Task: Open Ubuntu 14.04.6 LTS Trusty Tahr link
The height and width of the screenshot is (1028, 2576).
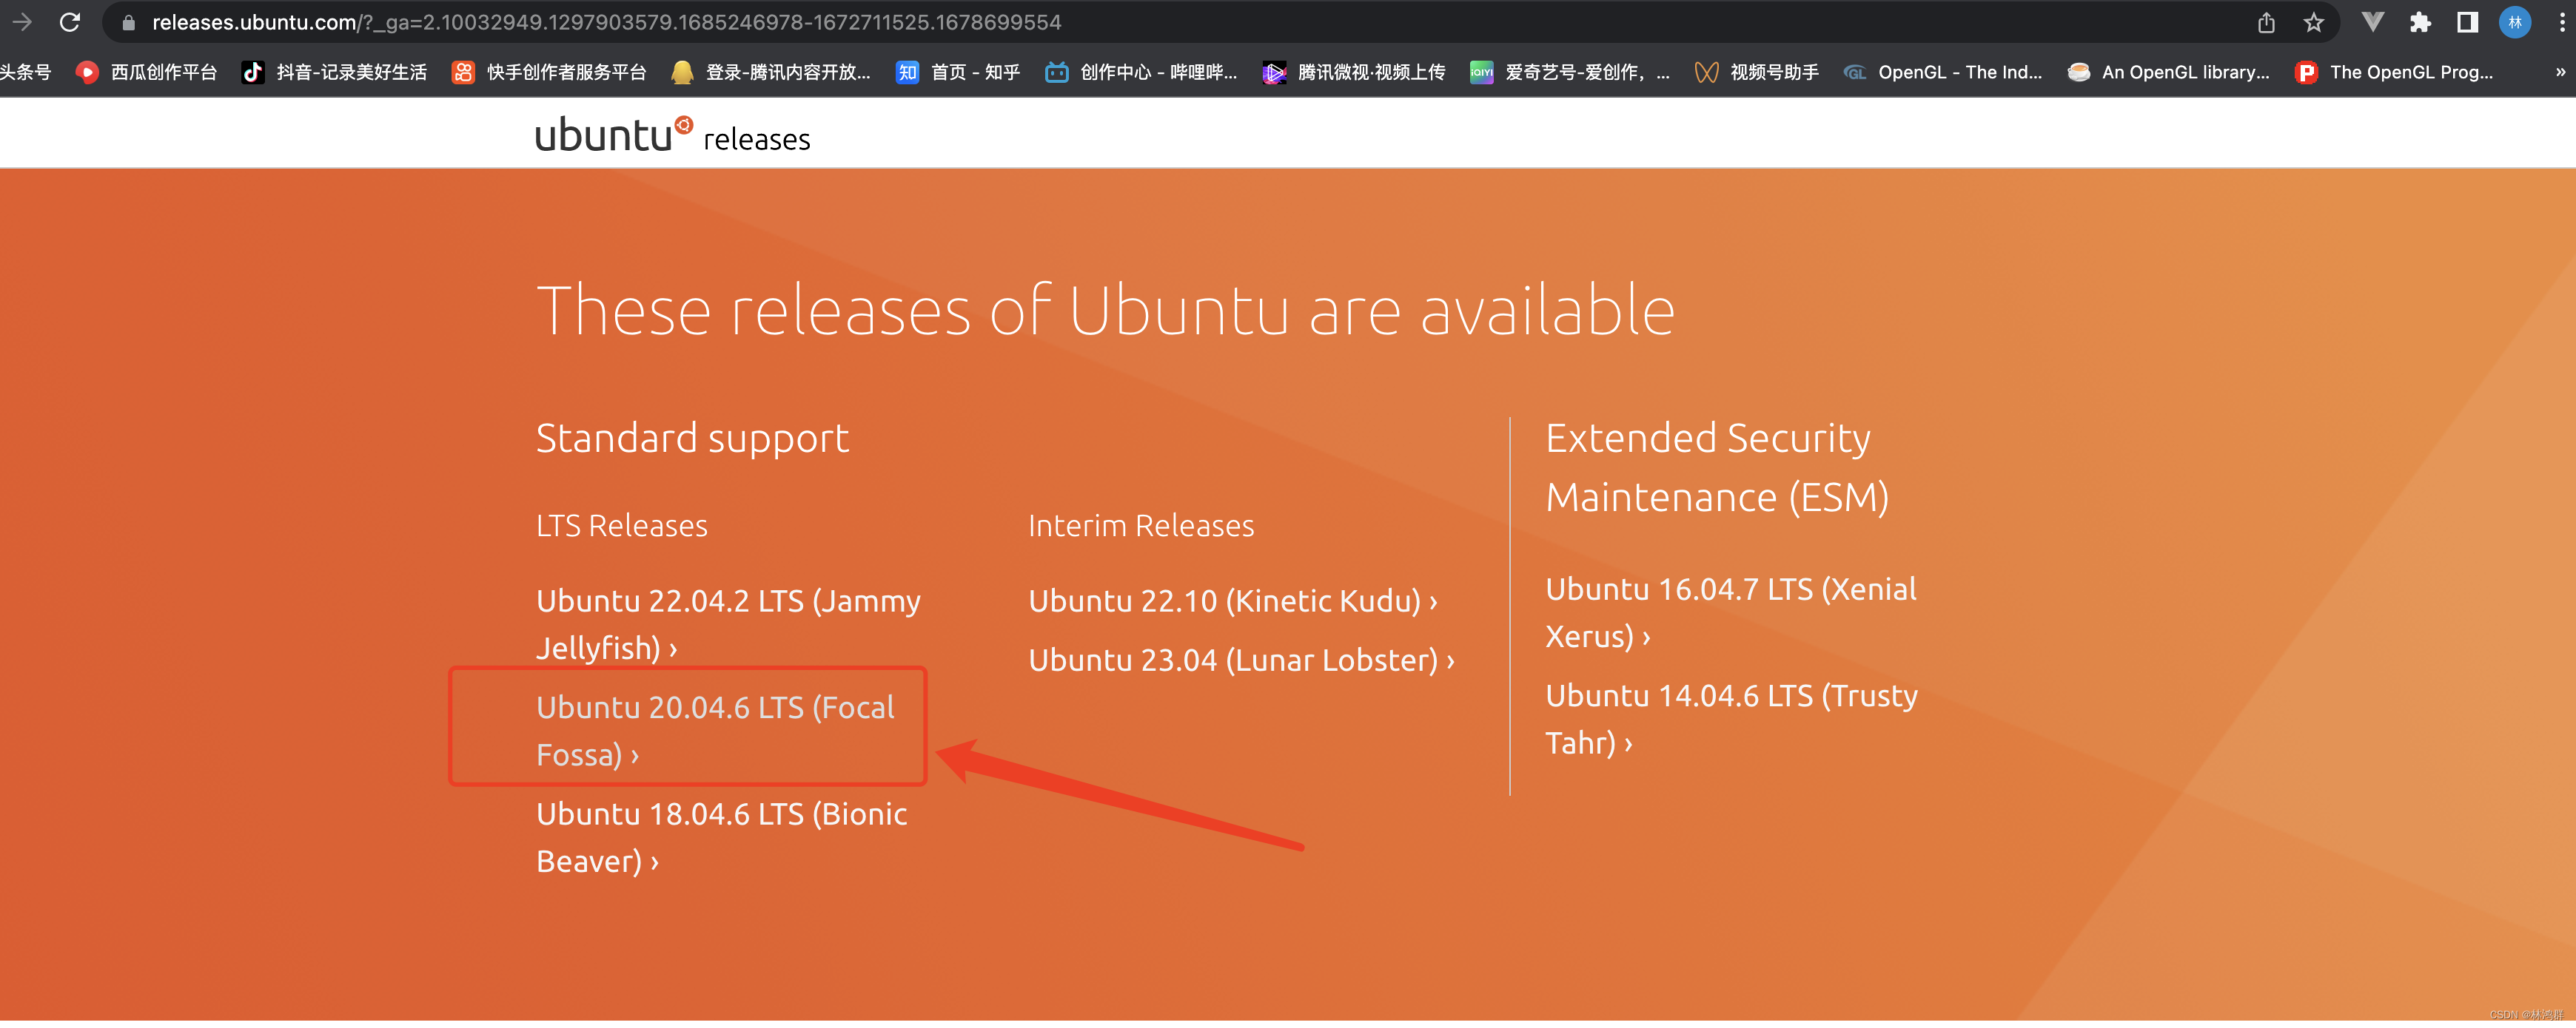Action: point(1731,720)
